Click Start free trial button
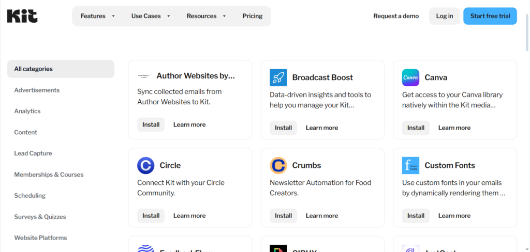Screen dimensions: 530x252 [x=490, y=16]
